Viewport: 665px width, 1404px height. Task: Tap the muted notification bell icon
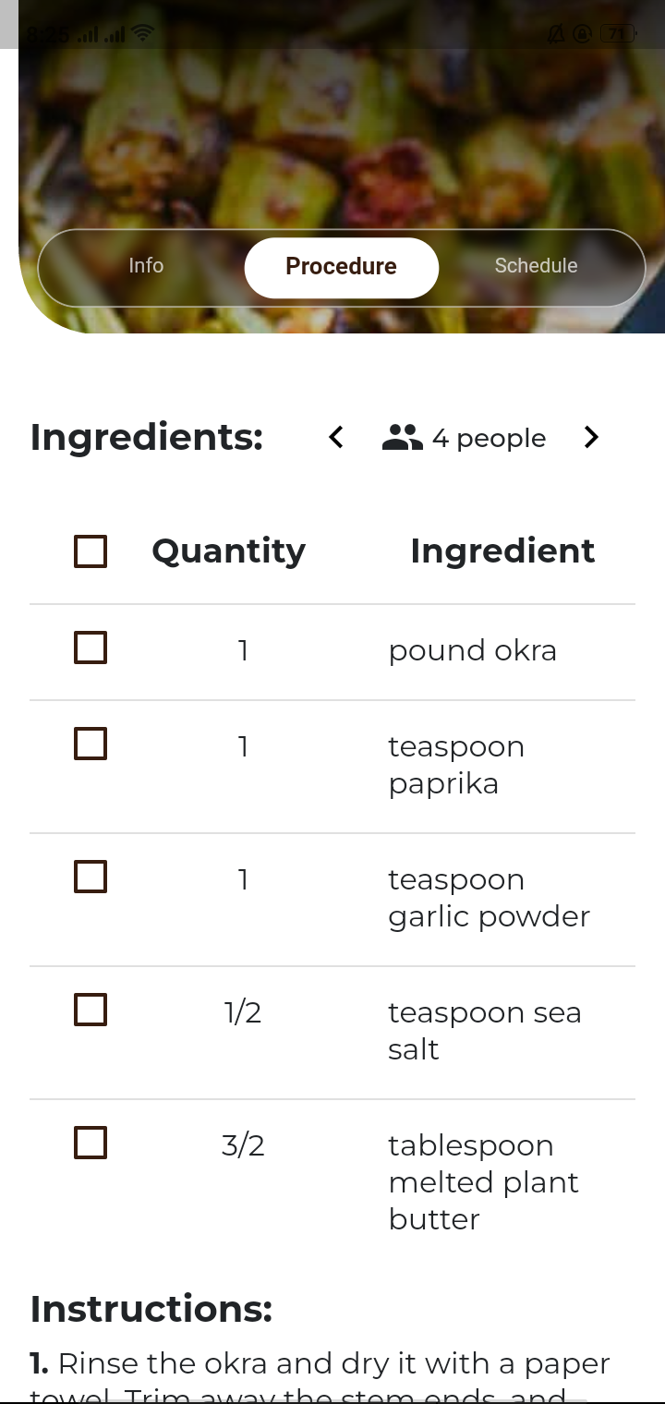point(556,34)
